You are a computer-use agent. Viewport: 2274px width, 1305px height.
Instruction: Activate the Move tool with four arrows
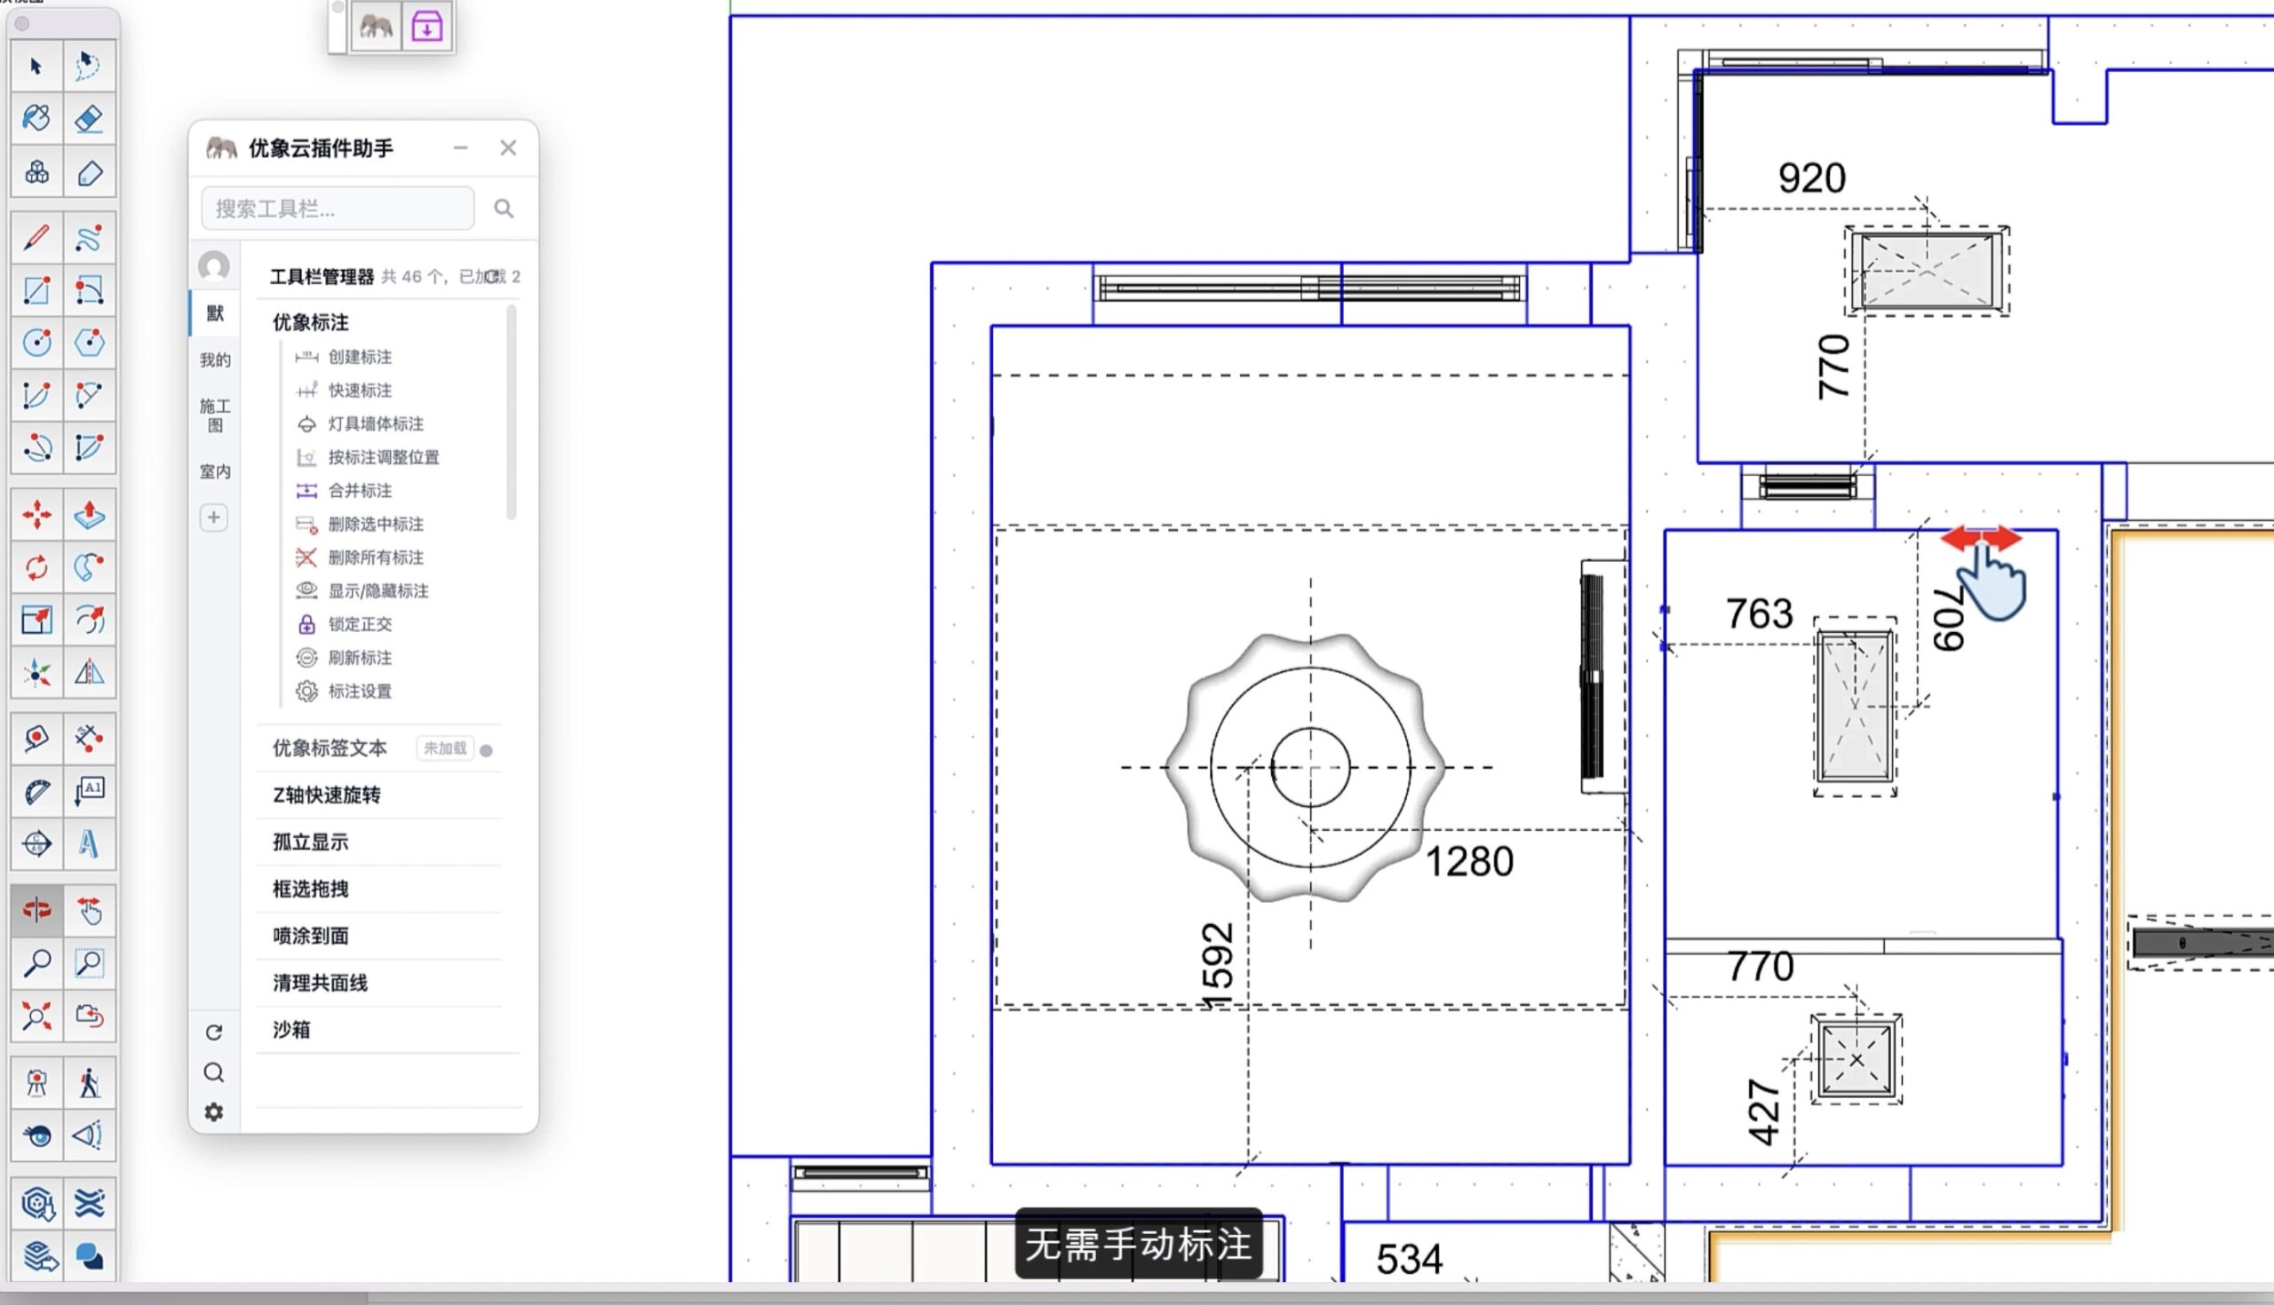(36, 515)
